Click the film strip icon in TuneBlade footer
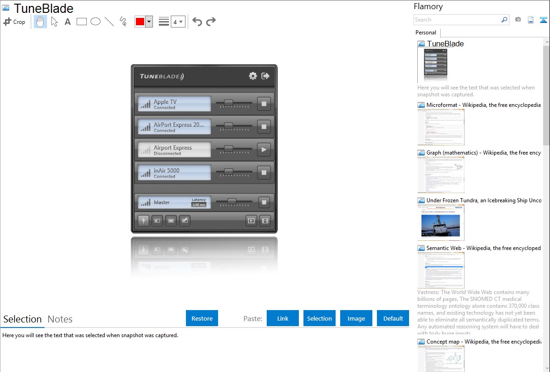This screenshot has width=550, height=372. coord(265,221)
